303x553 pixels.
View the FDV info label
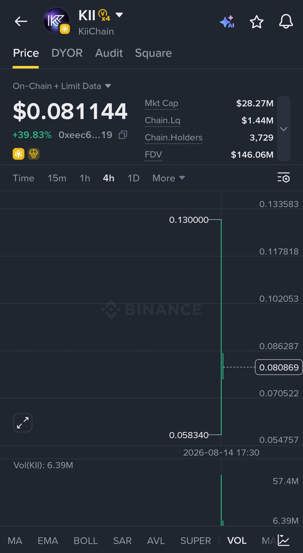pyautogui.click(x=153, y=155)
